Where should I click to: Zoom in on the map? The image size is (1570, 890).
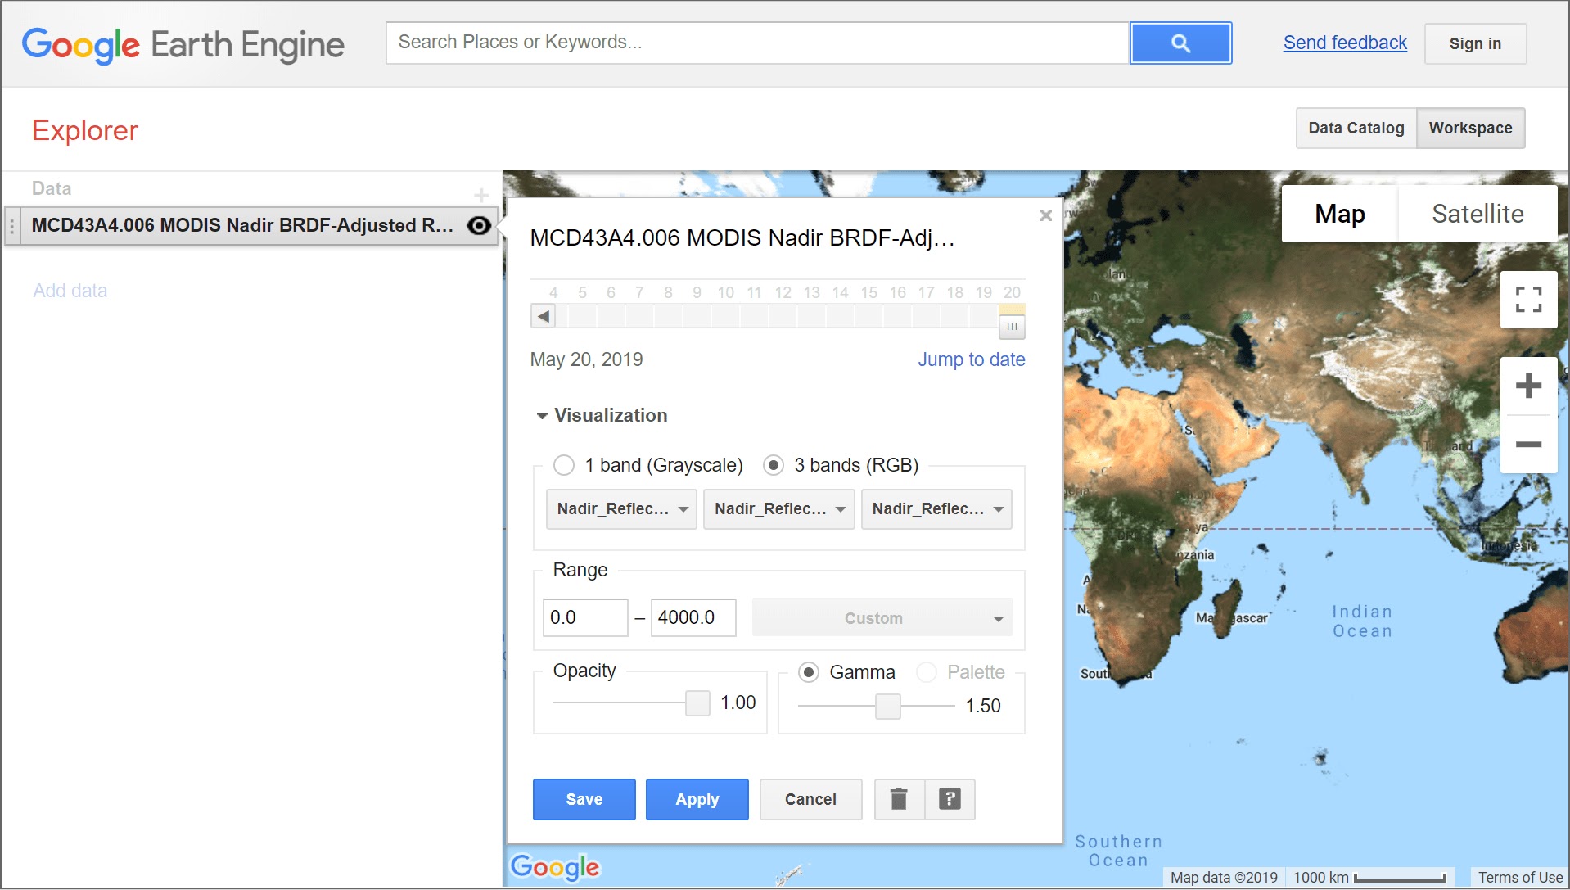pyautogui.click(x=1528, y=386)
